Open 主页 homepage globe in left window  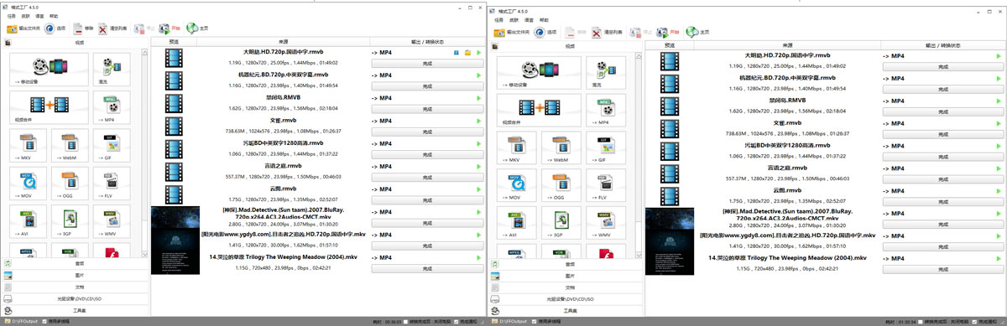(x=198, y=28)
